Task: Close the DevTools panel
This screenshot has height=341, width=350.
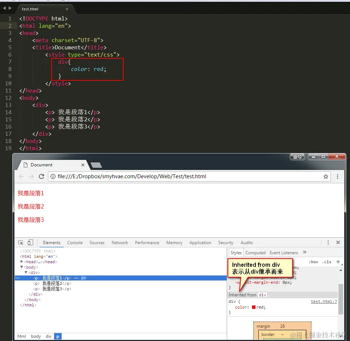Action: (x=338, y=242)
